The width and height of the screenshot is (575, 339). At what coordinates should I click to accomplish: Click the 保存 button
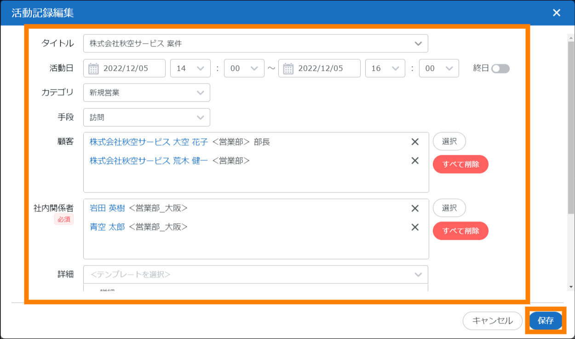click(x=546, y=321)
